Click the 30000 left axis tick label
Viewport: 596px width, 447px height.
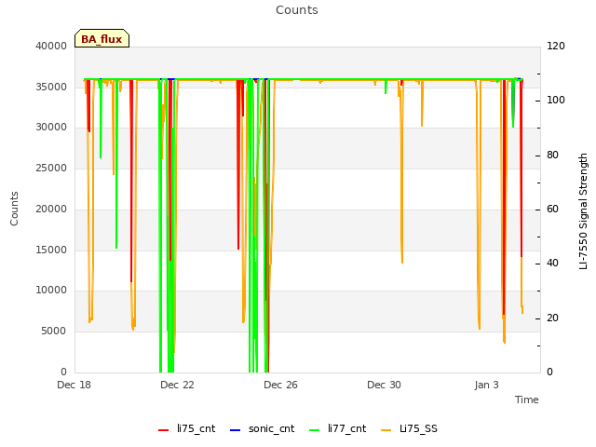[x=51, y=127]
